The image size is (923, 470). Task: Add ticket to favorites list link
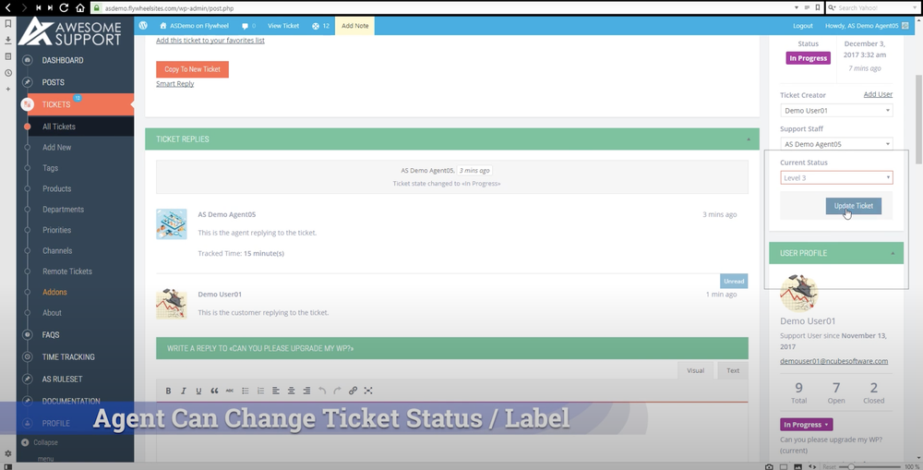[x=210, y=41]
